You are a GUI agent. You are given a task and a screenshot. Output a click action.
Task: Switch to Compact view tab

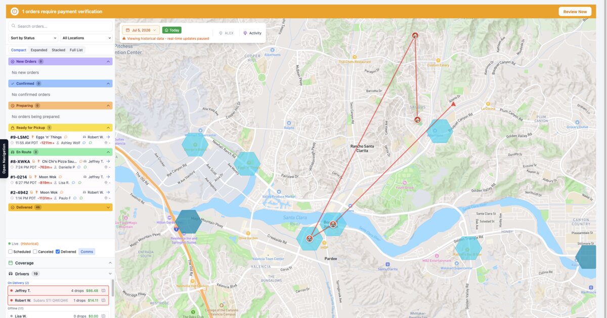pos(19,50)
